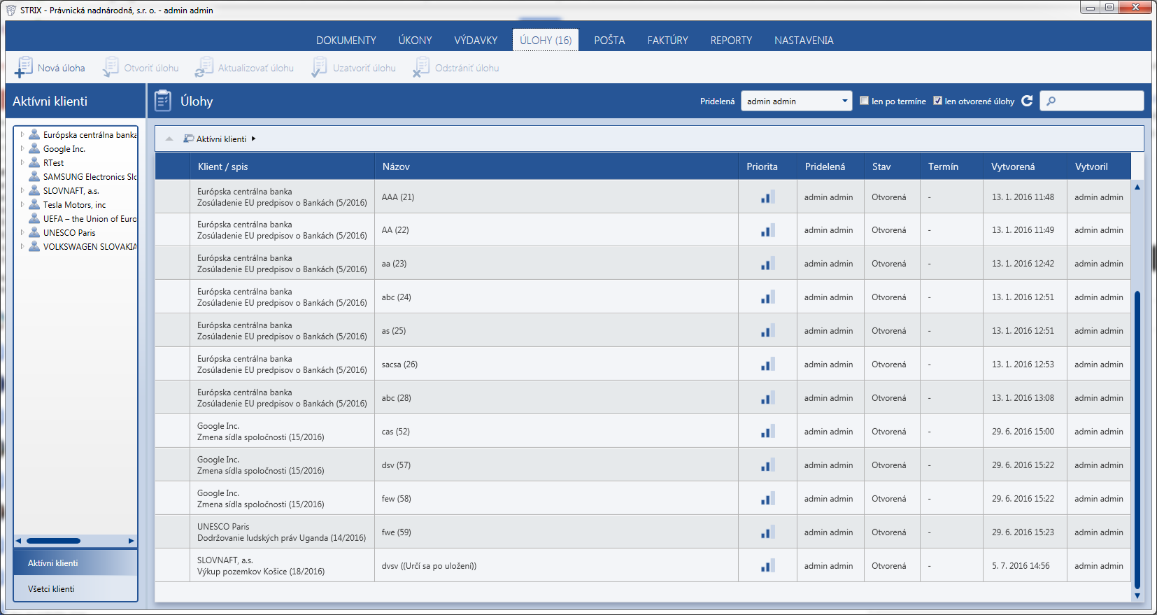The height and width of the screenshot is (615, 1157).
Task: Expand the Google Inc. tree node
Action: [22, 148]
